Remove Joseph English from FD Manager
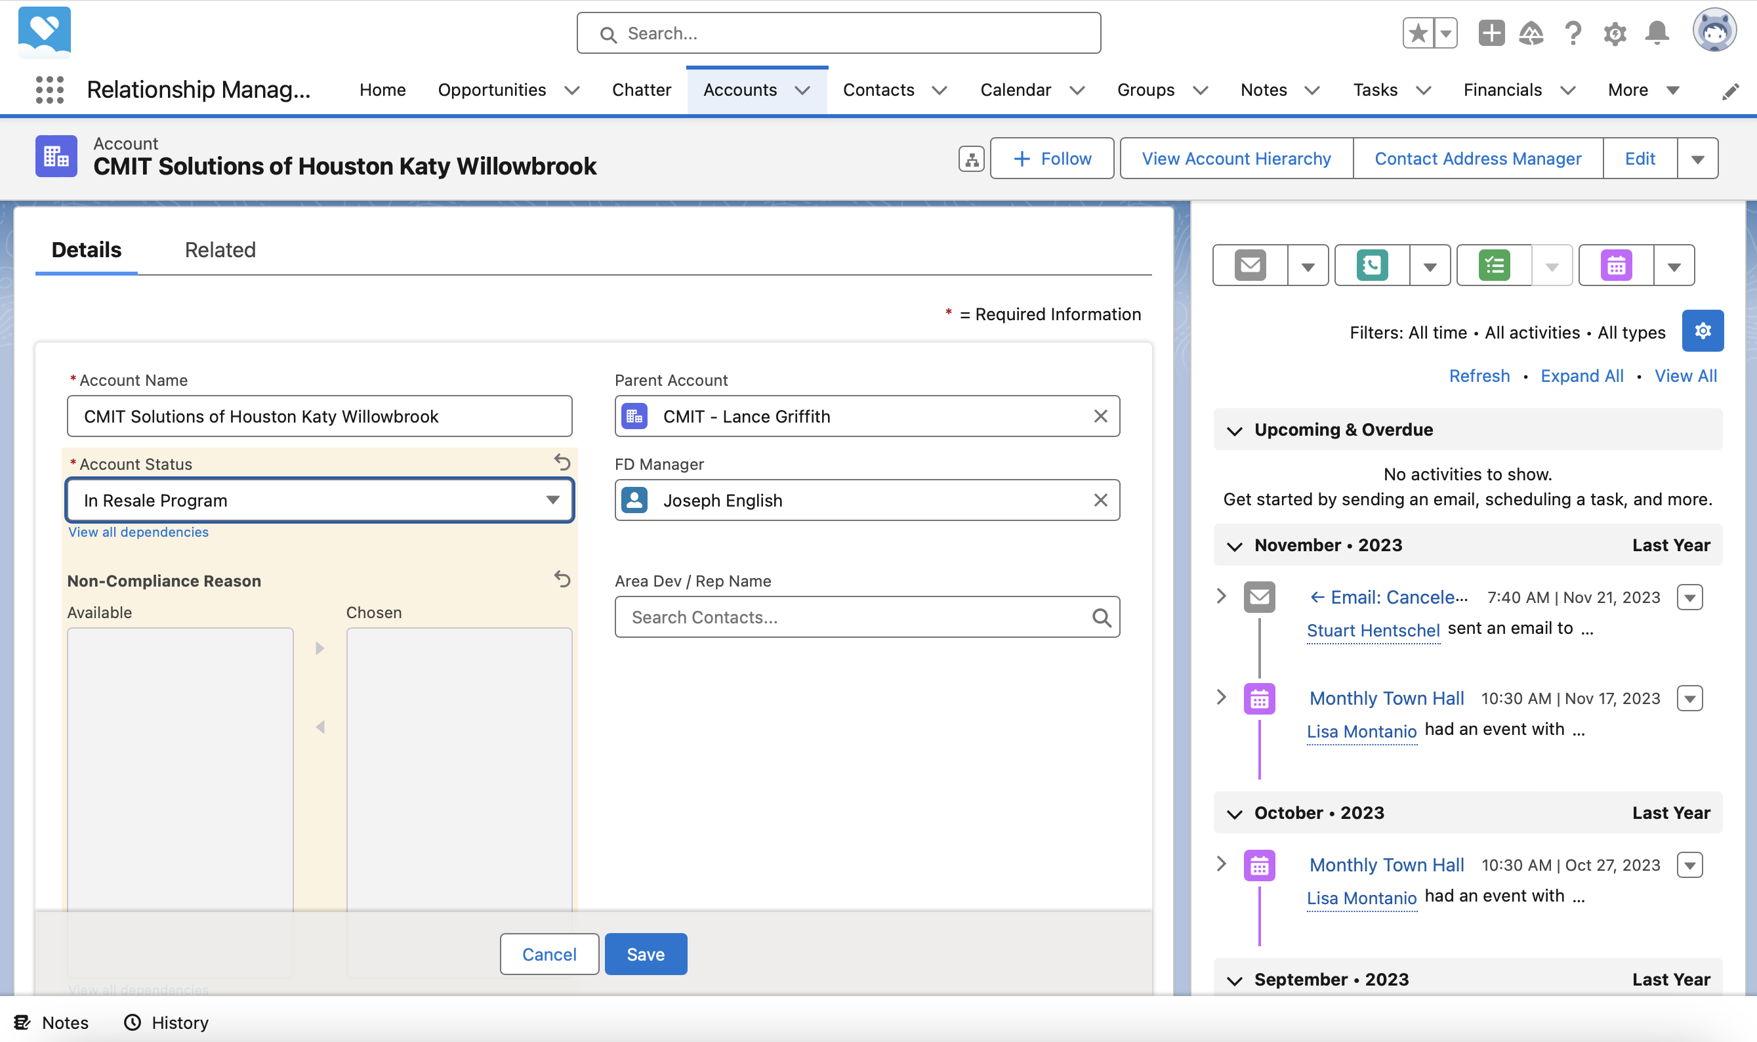 (x=1100, y=500)
